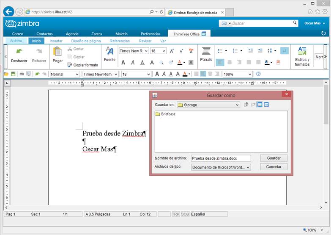Toggle bold in the ribbon font group
Viewport: 331px width, 235px height.
point(123,62)
